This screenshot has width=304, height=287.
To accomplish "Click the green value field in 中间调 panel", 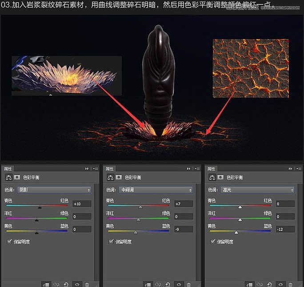I will [x=184, y=216].
